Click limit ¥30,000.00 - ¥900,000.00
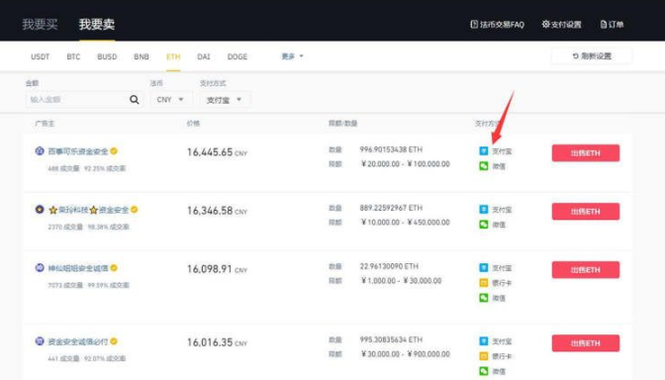 pos(405,354)
